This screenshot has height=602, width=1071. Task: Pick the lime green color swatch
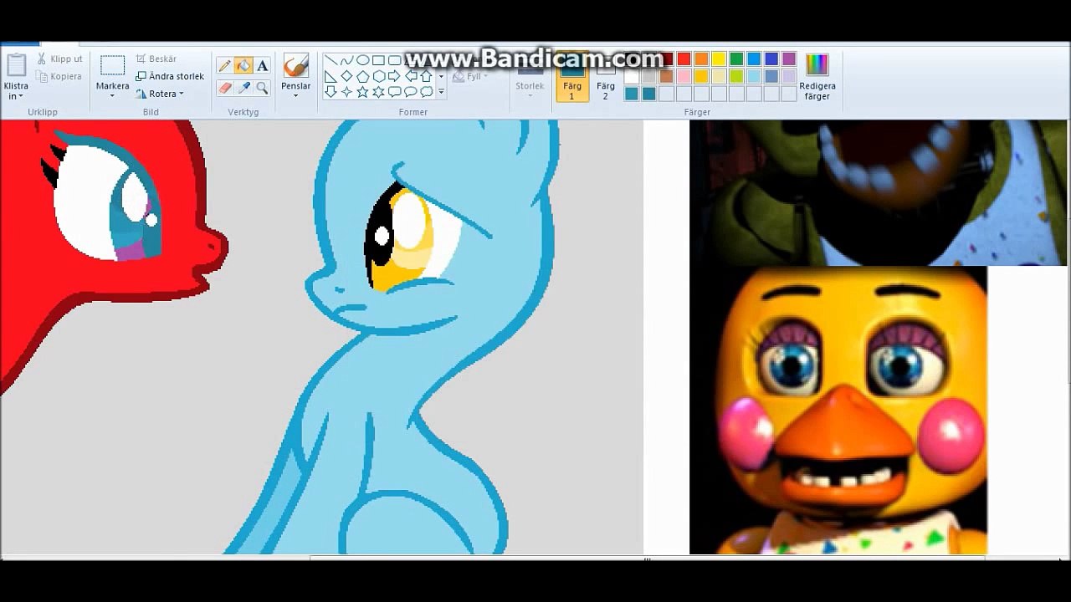tap(736, 76)
